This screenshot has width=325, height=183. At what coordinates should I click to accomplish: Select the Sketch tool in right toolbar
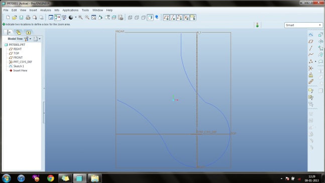pos(311,35)
